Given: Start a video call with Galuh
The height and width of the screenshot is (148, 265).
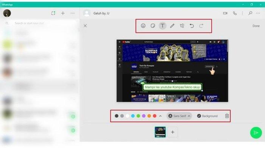Looking at the screenshot, I should (225, 13).
